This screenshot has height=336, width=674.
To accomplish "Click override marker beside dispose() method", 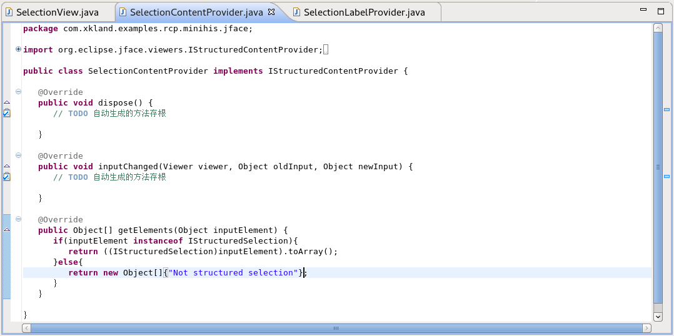I will pos(6,102).
